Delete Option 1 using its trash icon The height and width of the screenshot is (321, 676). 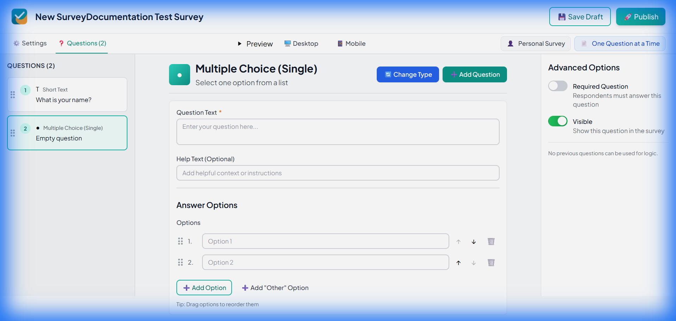point(491,241)
